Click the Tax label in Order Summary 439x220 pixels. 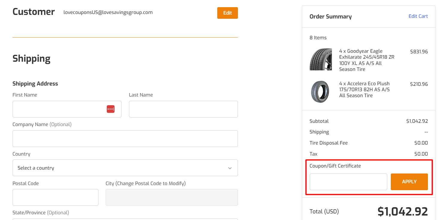coord(313,154)
